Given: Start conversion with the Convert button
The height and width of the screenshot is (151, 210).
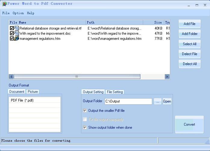Looking at the screenshot, I should [189, 124].
